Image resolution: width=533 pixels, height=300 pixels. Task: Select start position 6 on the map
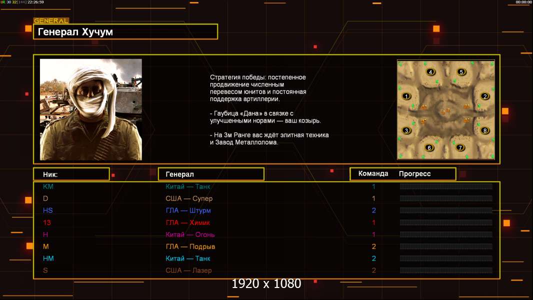pyautogui.click(x=429, y=148)
